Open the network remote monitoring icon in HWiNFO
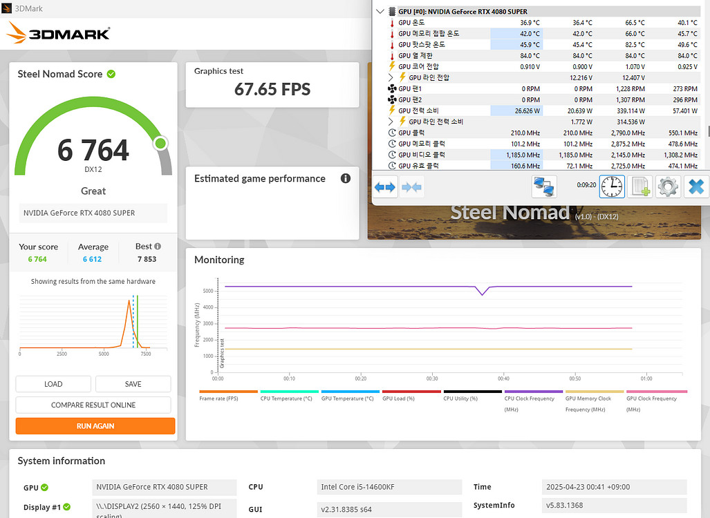 click(x=543, y=186)
